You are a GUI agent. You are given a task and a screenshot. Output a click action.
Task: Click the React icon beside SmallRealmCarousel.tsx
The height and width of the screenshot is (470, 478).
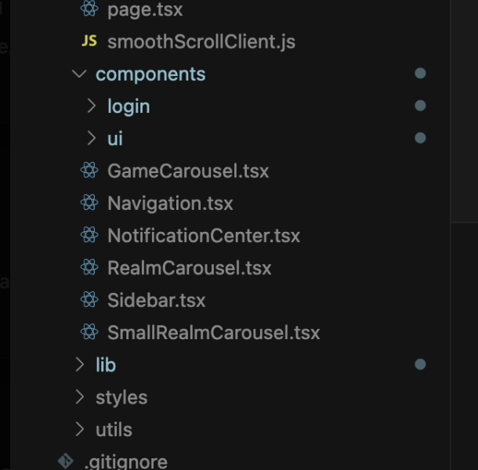[x=89, y=332]
